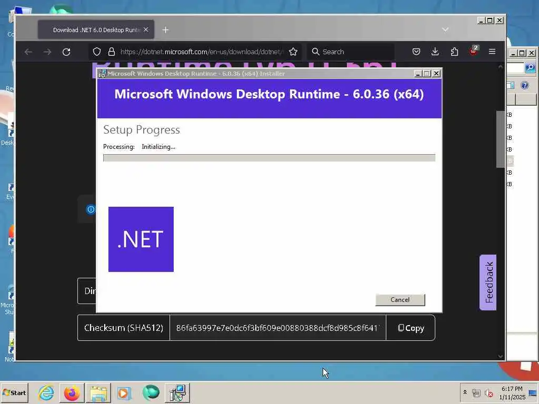Image resolution: width=539 pixels, height=404 pixels.
Task: Launch Internet Explorer from the taskbar
Action: click(x=46, y=392)
